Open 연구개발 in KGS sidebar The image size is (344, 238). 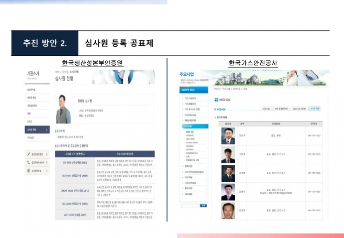[x=188, y=177]
